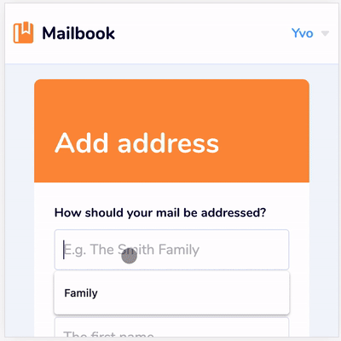This screenshot has width=341, height=341.
Task: Click the E.g. The Smith Family placeholder text
Action: coord(131,250)
